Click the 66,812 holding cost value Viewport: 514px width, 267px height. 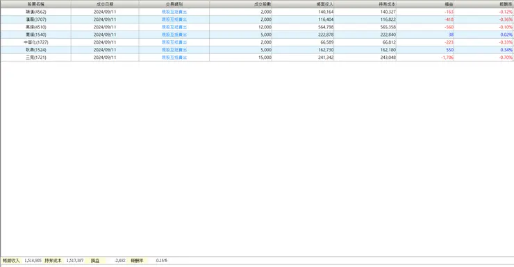[389, 42]
